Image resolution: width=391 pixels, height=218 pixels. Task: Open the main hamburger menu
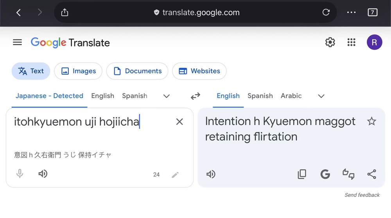pyautogui.click(x=17, y=43)
